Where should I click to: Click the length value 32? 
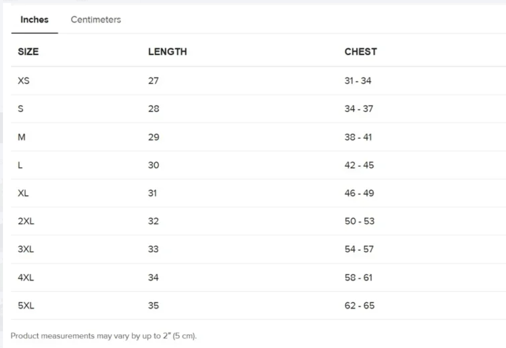coord(153,221)
